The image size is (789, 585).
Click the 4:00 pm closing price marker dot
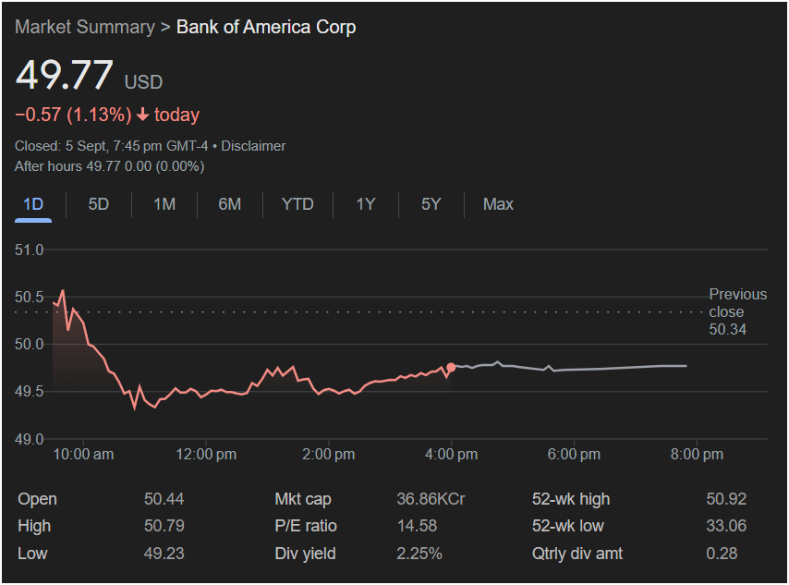451,368
